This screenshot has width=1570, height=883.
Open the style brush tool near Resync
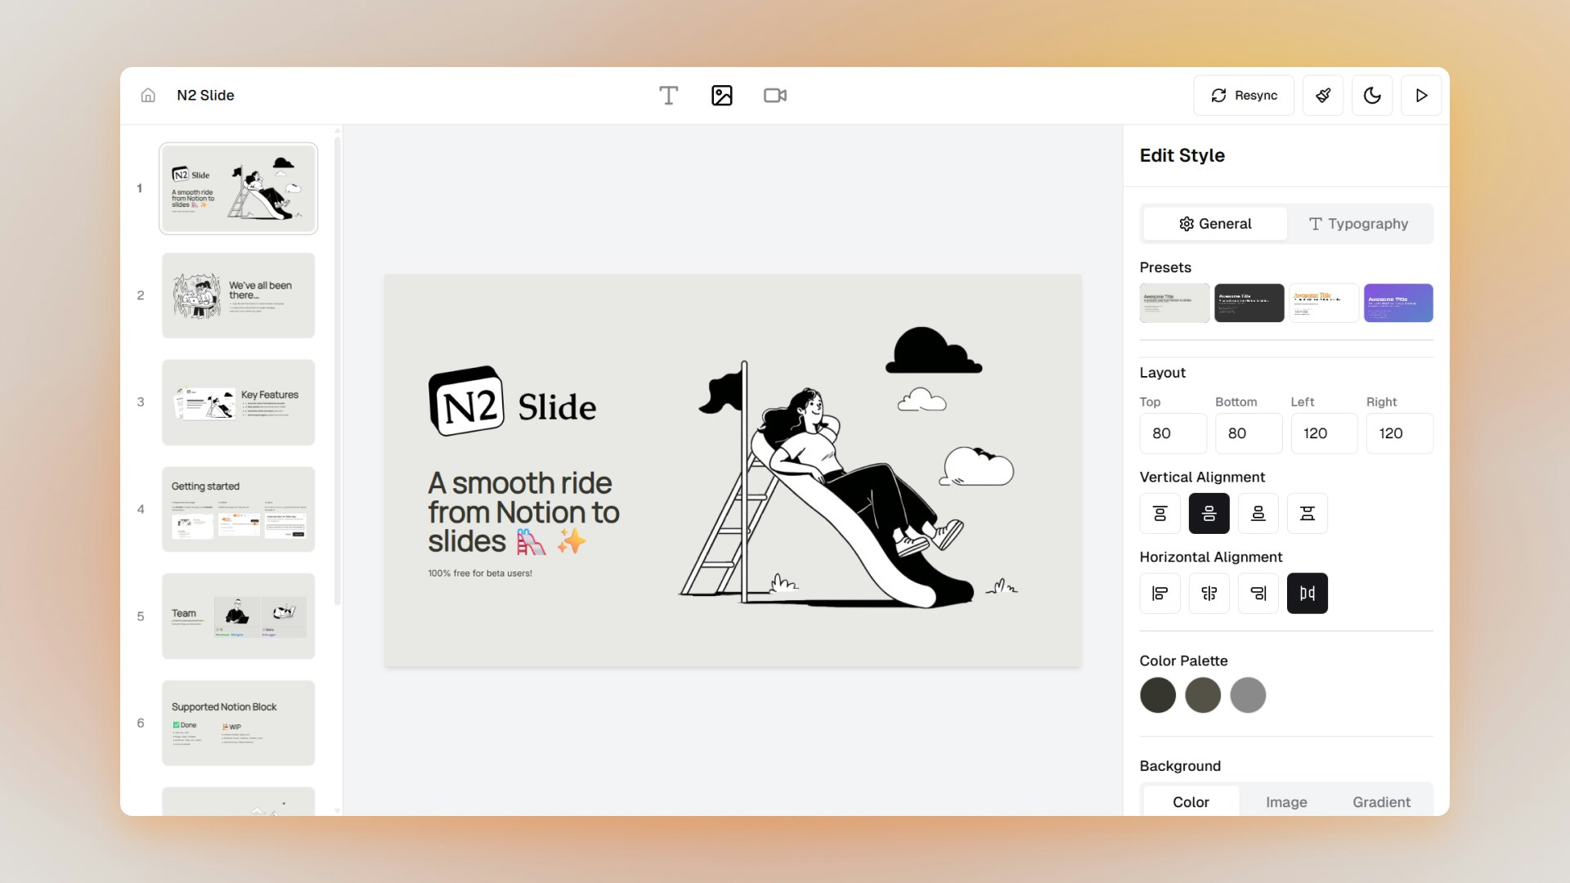1323,95
